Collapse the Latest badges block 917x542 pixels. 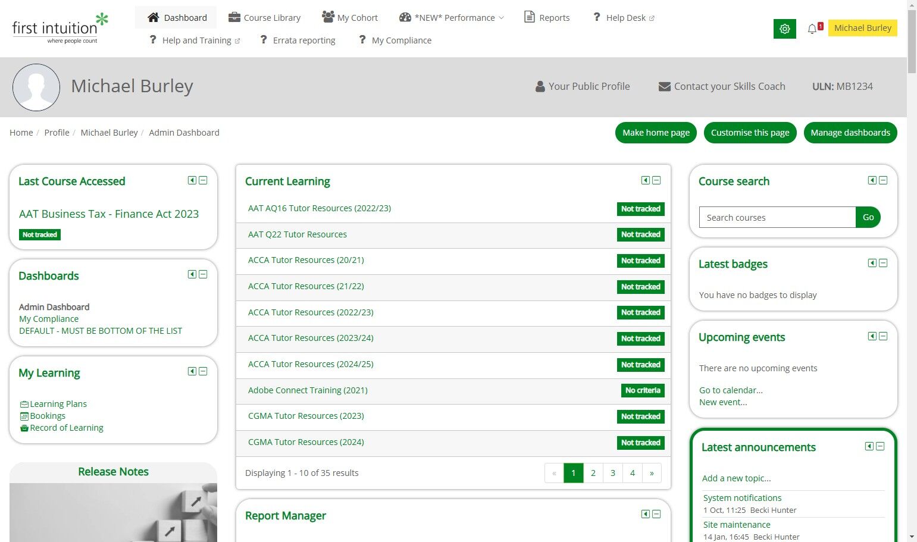(x=883, y=263)
